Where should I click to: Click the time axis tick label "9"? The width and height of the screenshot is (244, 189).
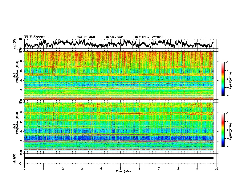click(x=197, y=169)
